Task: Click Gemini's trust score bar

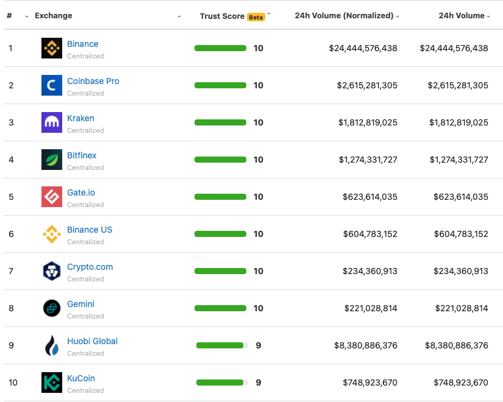Action: tap(220, 308)
